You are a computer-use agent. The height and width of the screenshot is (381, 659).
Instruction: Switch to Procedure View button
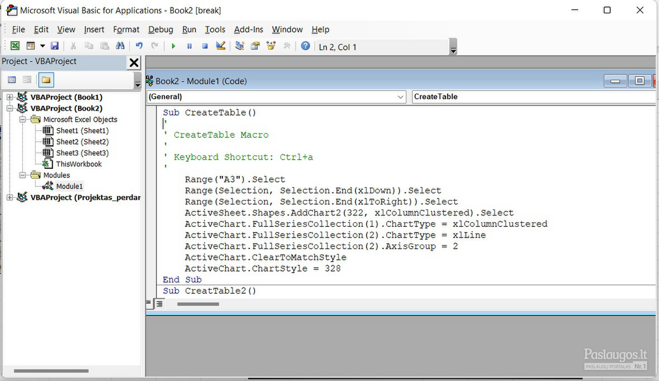(149, 303)
